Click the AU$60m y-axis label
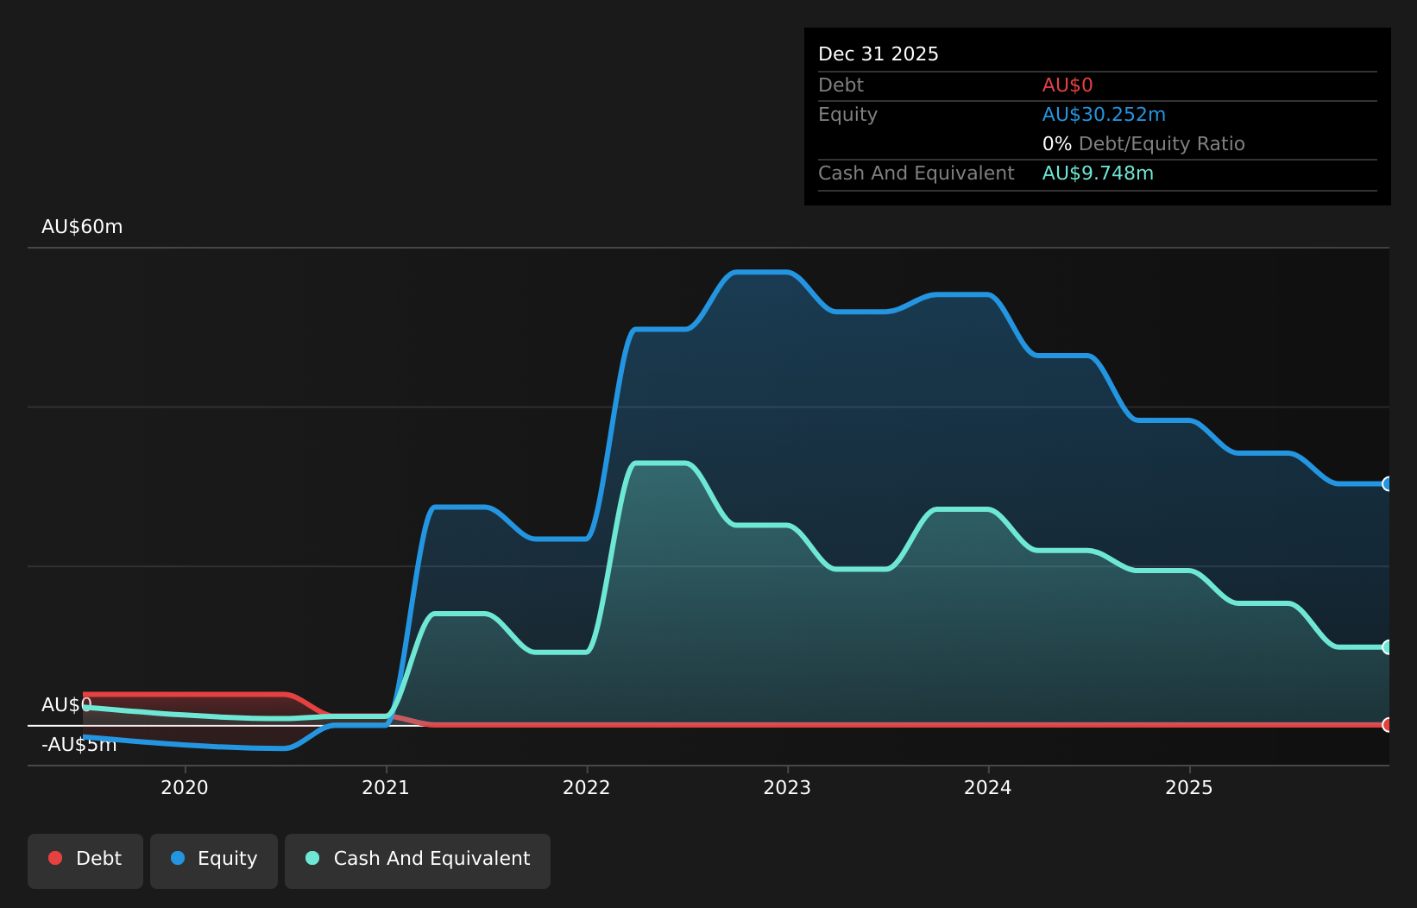Screen dimensions: 1417x908 tap(82, 227)
